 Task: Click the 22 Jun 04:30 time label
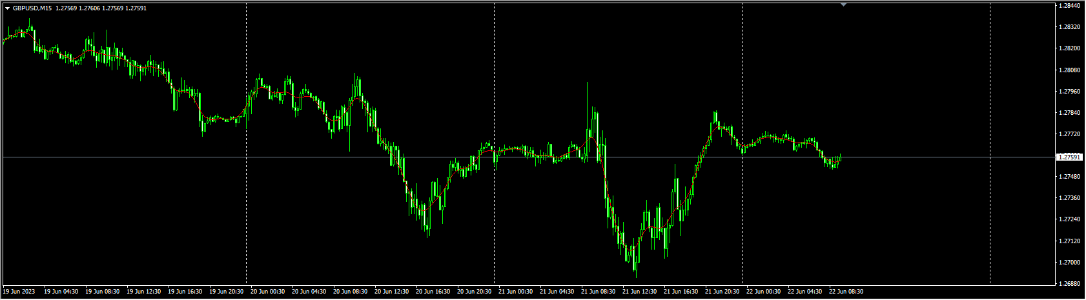click(804, 292)
